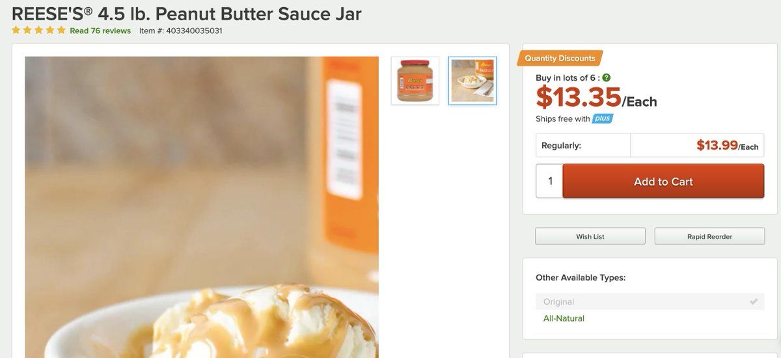
Task: Click the five-star rating icons
Action: tap(38, 31)
